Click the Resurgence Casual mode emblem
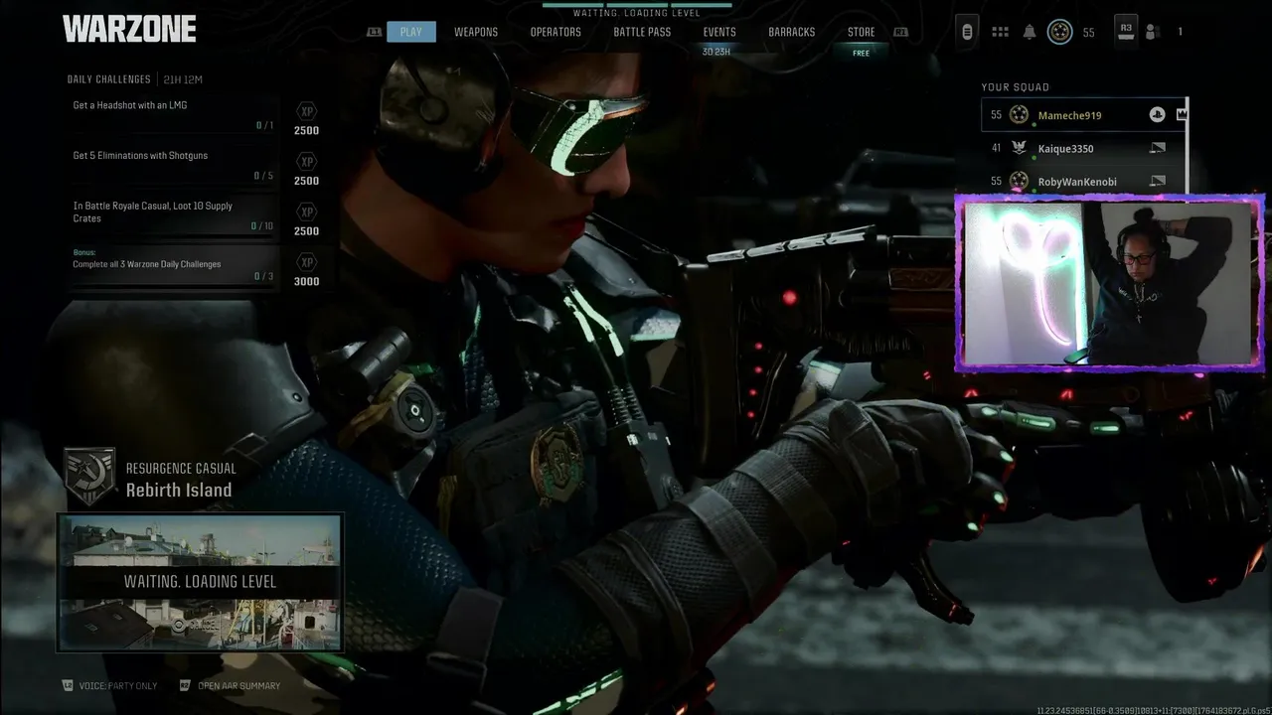Viewport: 1272px width, 715px height. pyautogui.click(x=89, y=476)
